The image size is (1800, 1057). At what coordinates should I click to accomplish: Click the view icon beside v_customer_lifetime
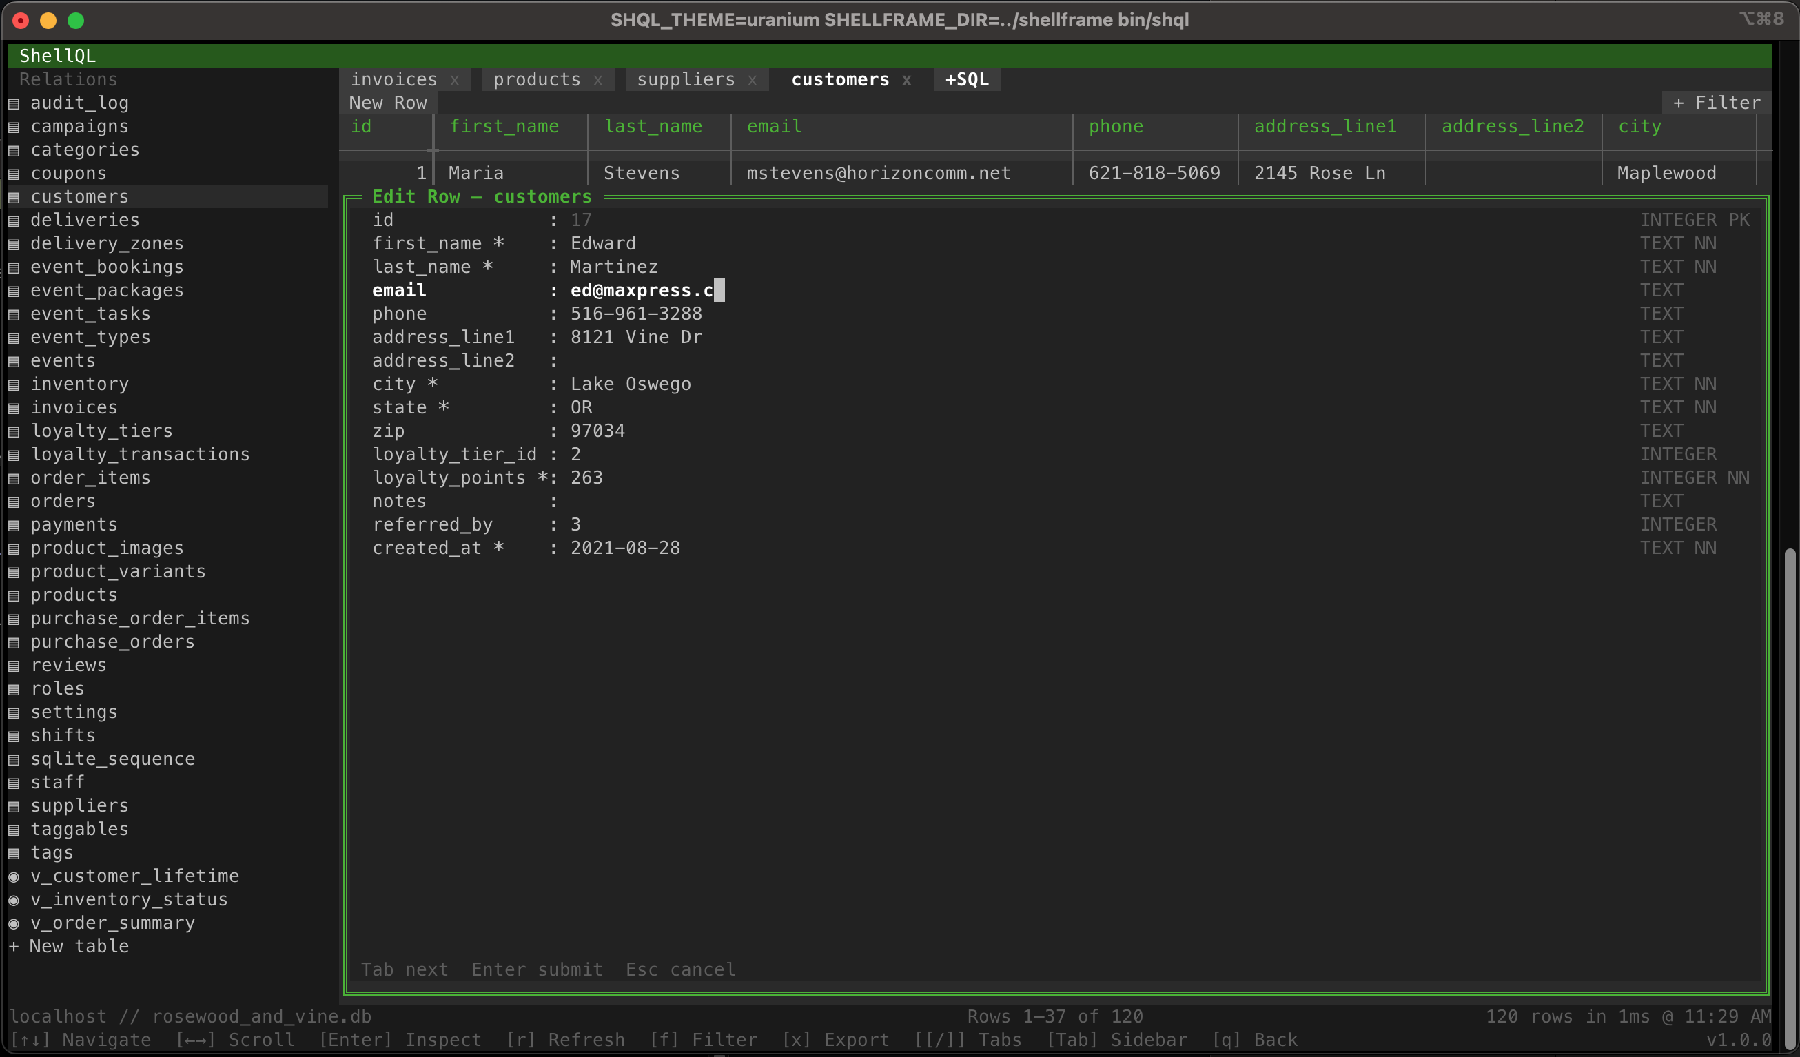(14, 876)
